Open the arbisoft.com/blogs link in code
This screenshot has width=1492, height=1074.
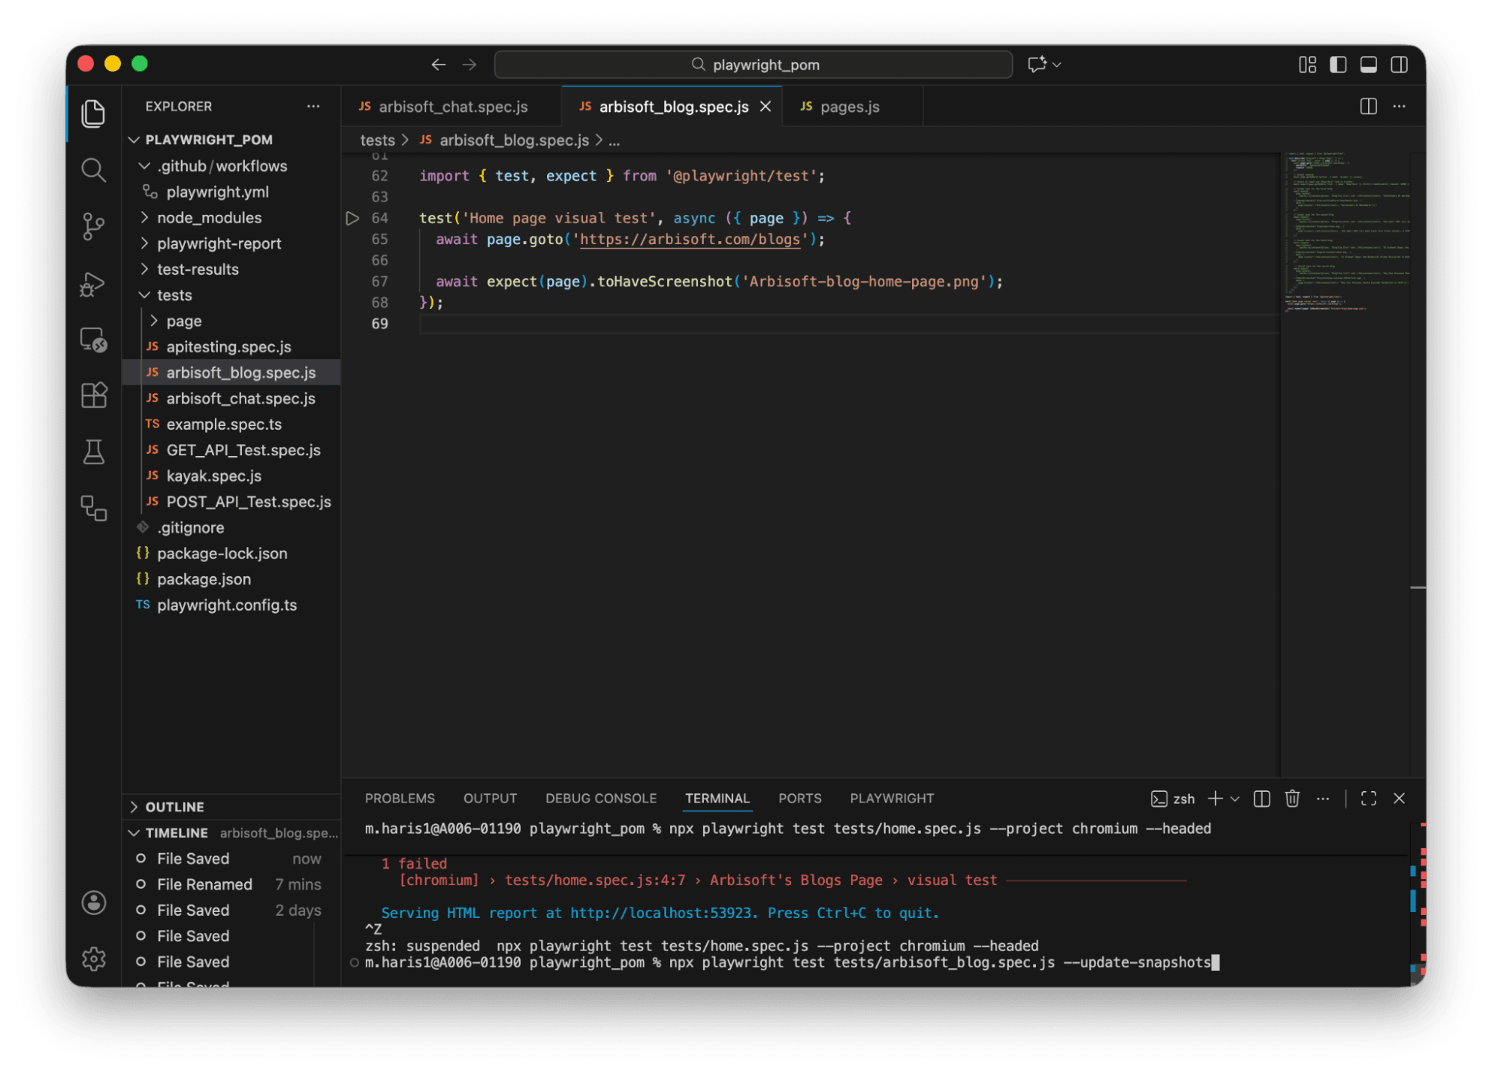point(690,240)
